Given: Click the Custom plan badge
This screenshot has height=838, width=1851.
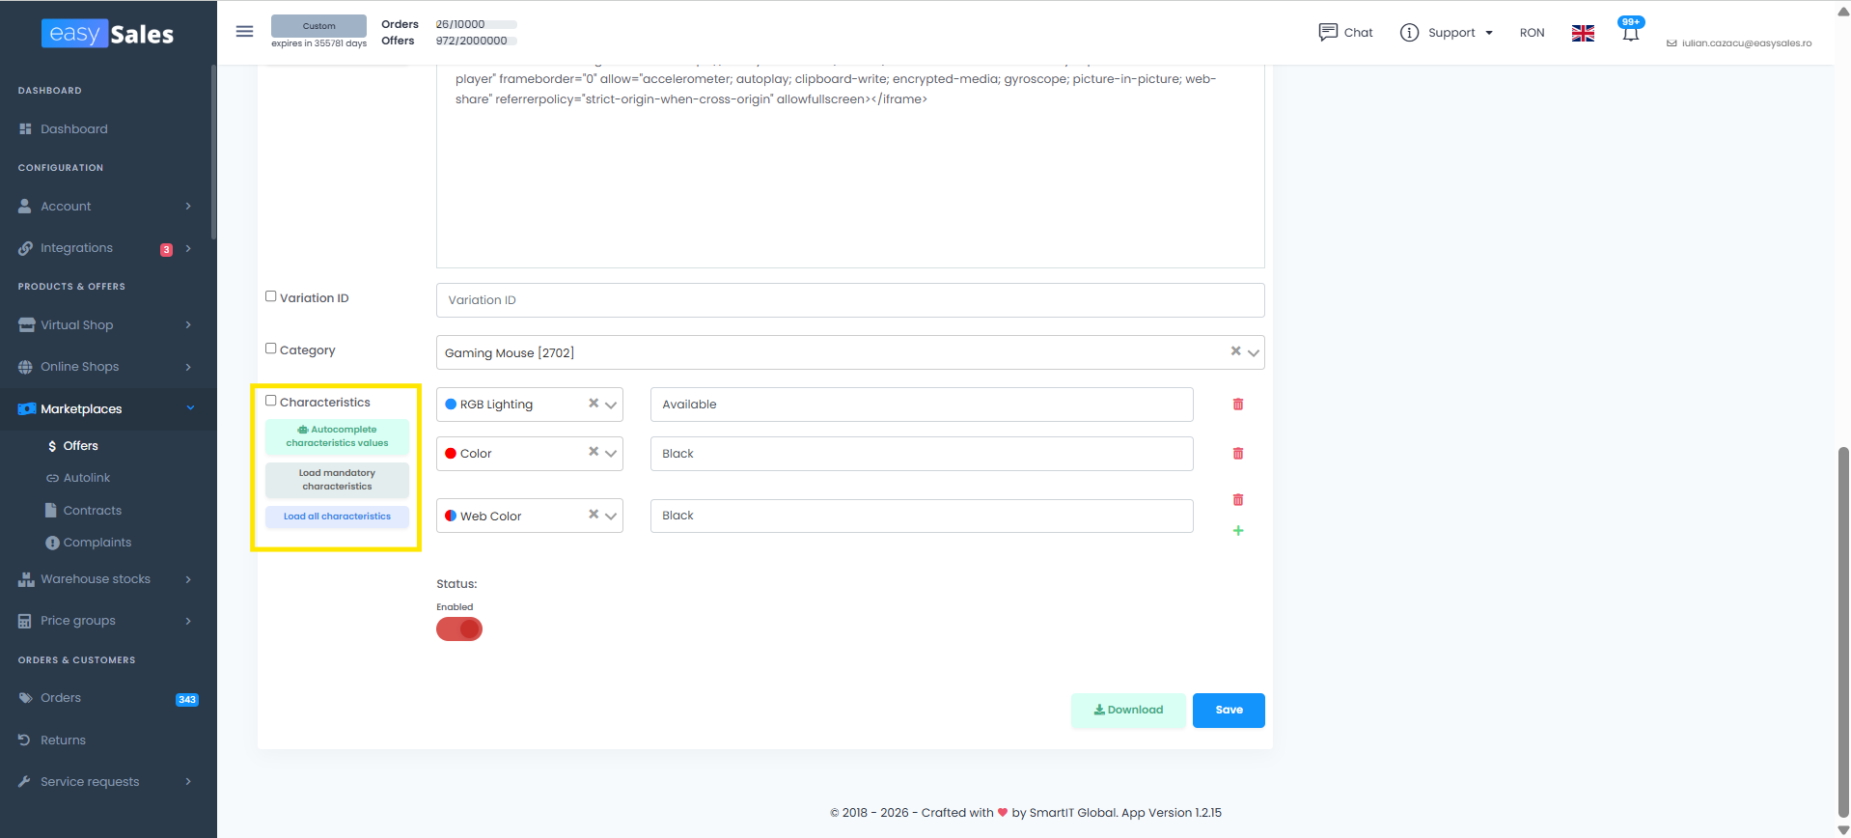Looking at the screenshot, I should [318, 26].
